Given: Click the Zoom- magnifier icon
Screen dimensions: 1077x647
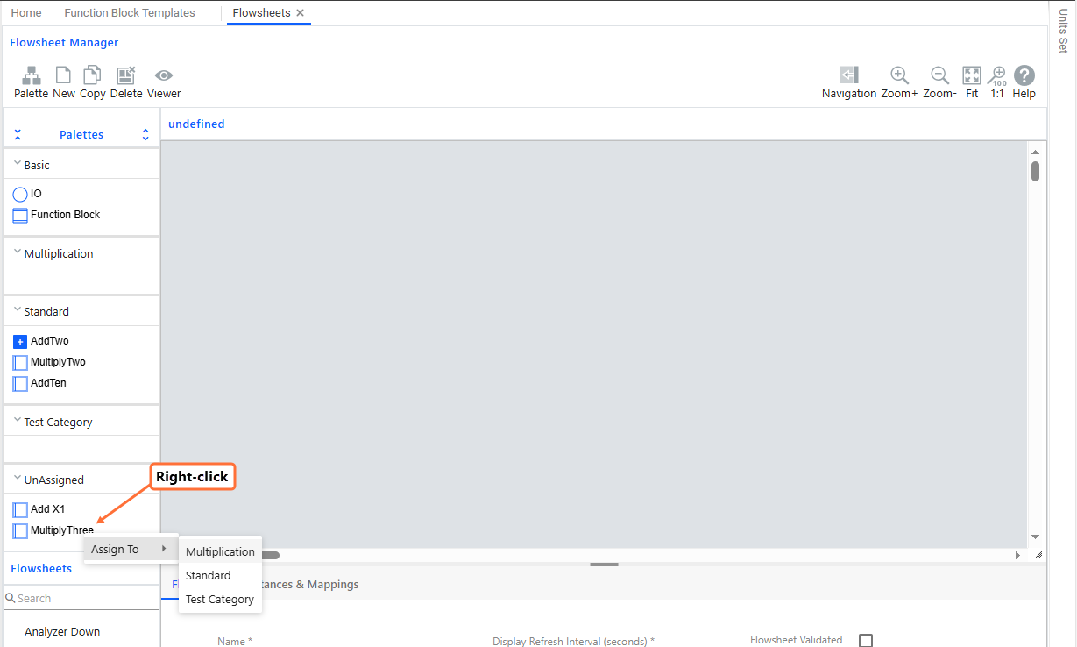Looking at the screenshot, I should tap(939, 75).
